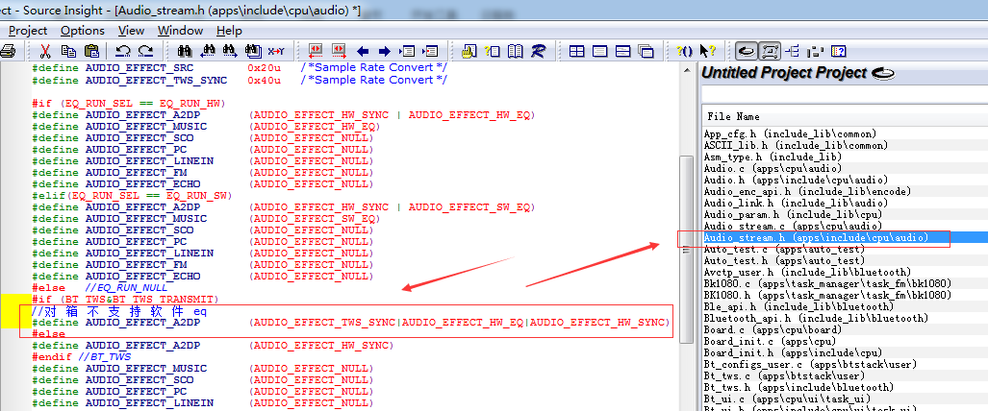Screen dimensions: 988x411
Task: Open Lookup References book icon
Action: click(x=515, y=51)
